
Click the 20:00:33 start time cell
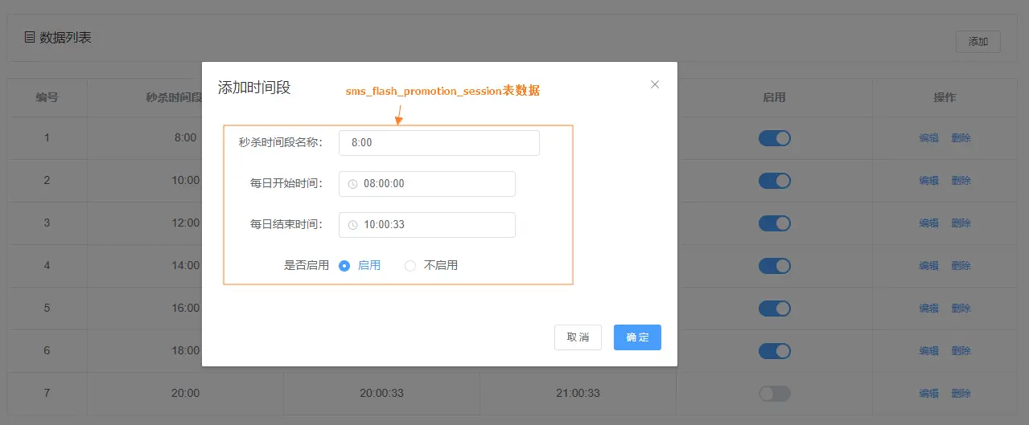coord(381,394)
